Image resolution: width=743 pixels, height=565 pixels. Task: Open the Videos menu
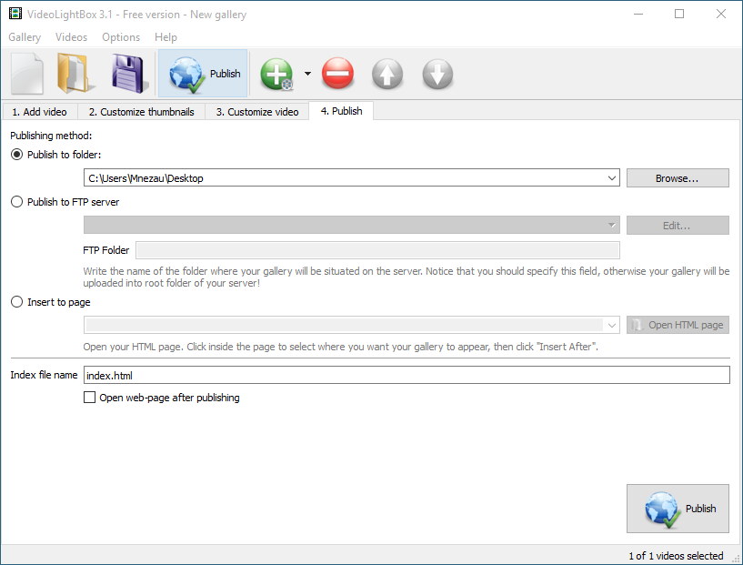tap(71, 37)
